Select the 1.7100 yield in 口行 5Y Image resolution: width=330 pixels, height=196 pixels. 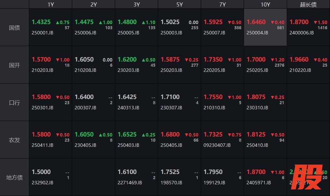click(x=170, y=97)
